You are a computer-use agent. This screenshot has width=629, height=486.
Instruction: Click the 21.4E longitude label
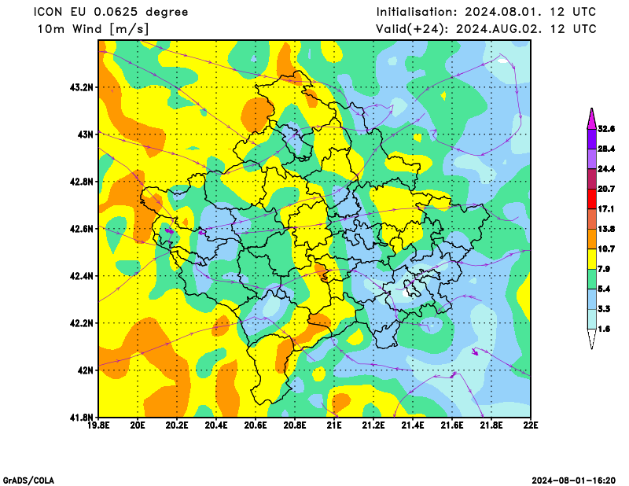coord(413,425)
